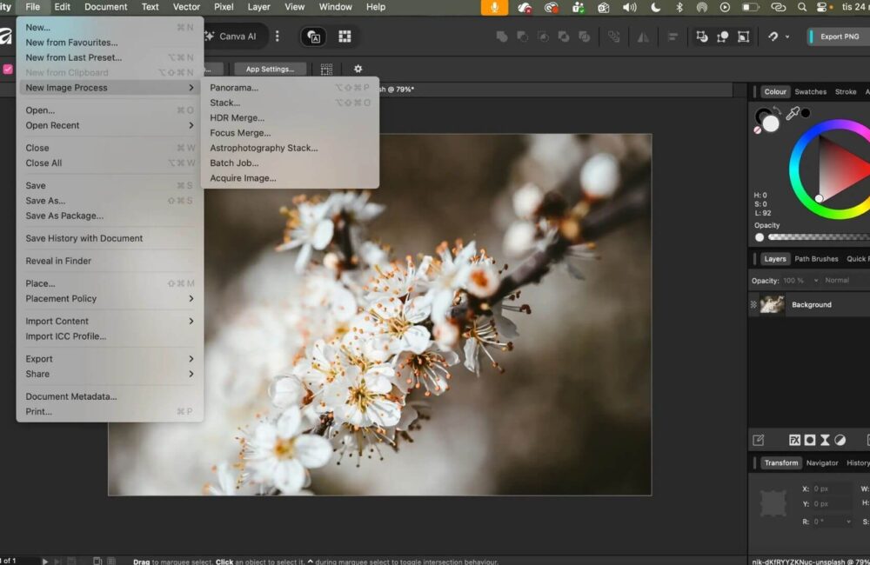The height and width of the screenshot is (565, 870).
Task: Toggle the microphone in the menu bar
Action: [494, 8]
